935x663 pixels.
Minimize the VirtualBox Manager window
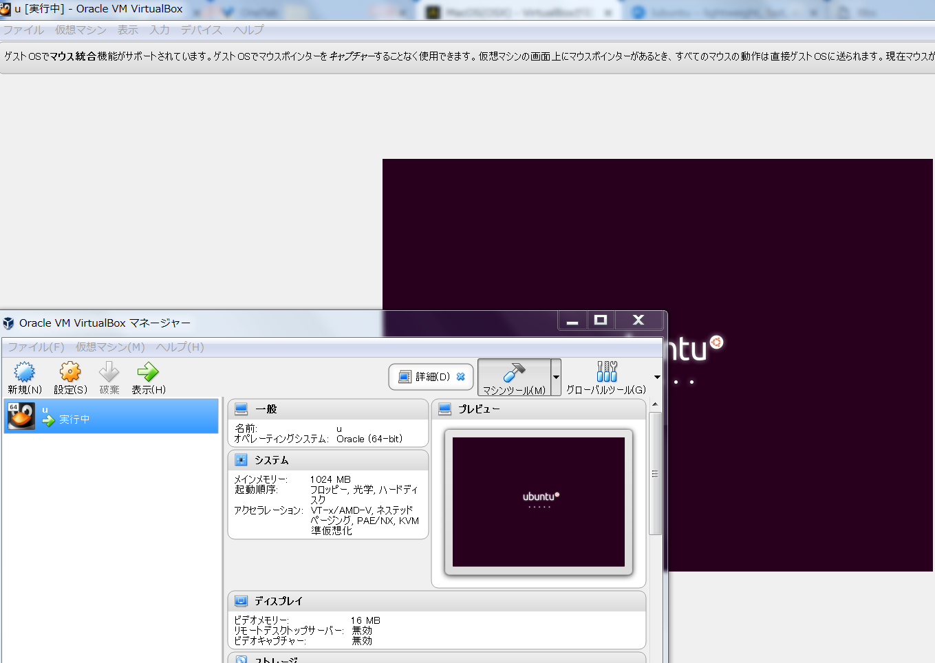click(x=572, y=320)
